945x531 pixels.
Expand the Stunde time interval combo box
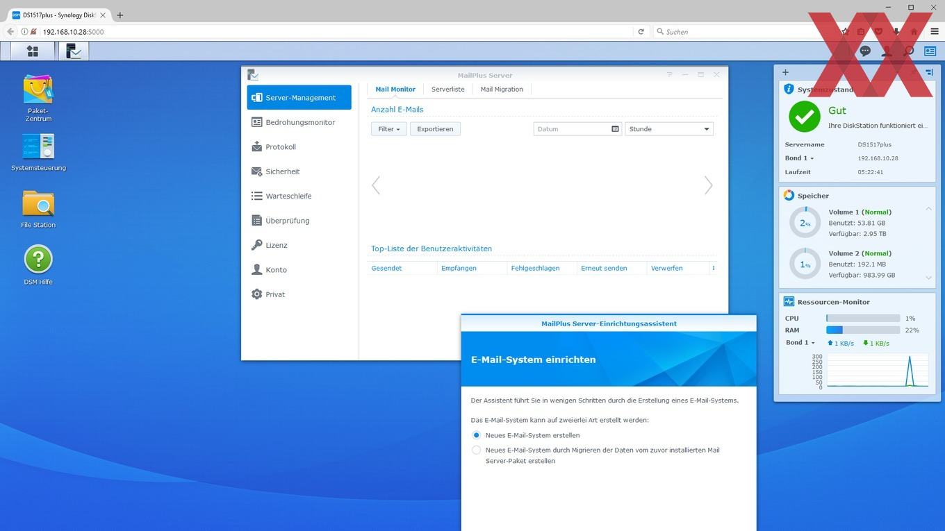click(669, 129)
